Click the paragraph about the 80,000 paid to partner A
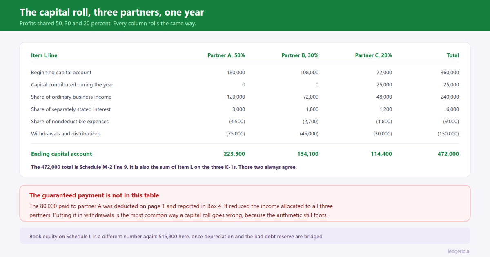The image size is (490, 257). click(x=181, y=210)
